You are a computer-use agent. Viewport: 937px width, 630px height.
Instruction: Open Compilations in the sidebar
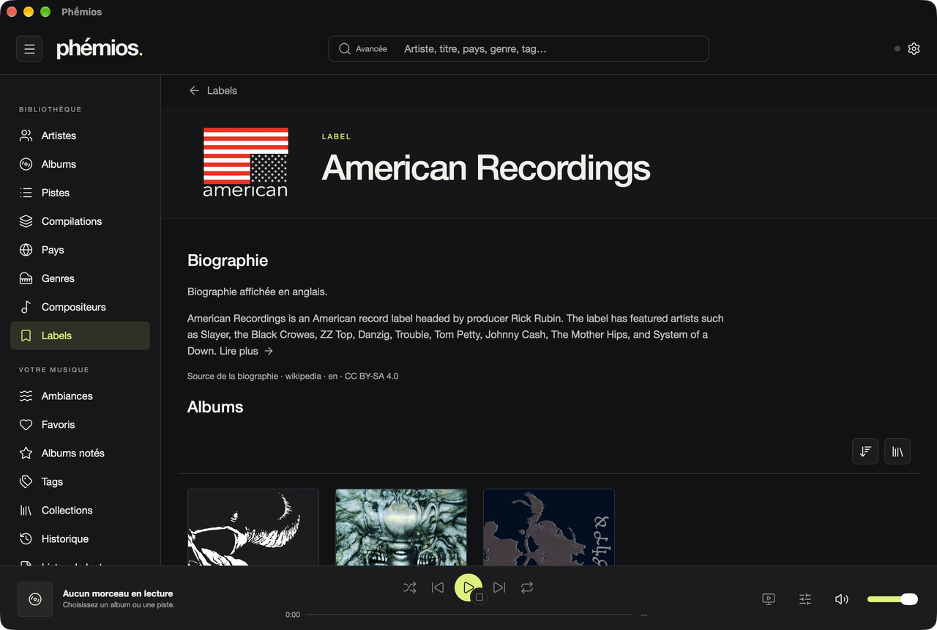click(x=81, y=221)
